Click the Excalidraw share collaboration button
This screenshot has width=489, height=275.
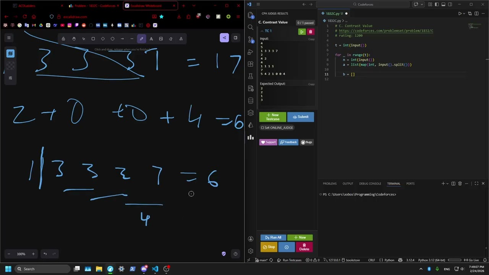click(224, 37)
